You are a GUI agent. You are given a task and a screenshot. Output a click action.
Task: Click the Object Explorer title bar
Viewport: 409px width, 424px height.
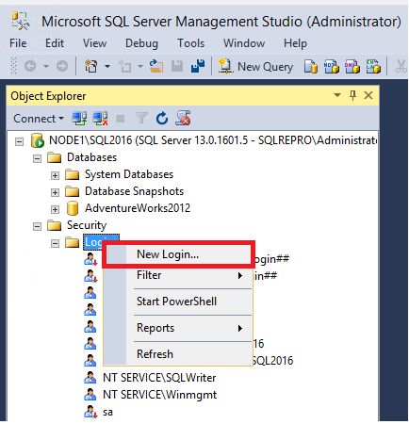[192, 95]
